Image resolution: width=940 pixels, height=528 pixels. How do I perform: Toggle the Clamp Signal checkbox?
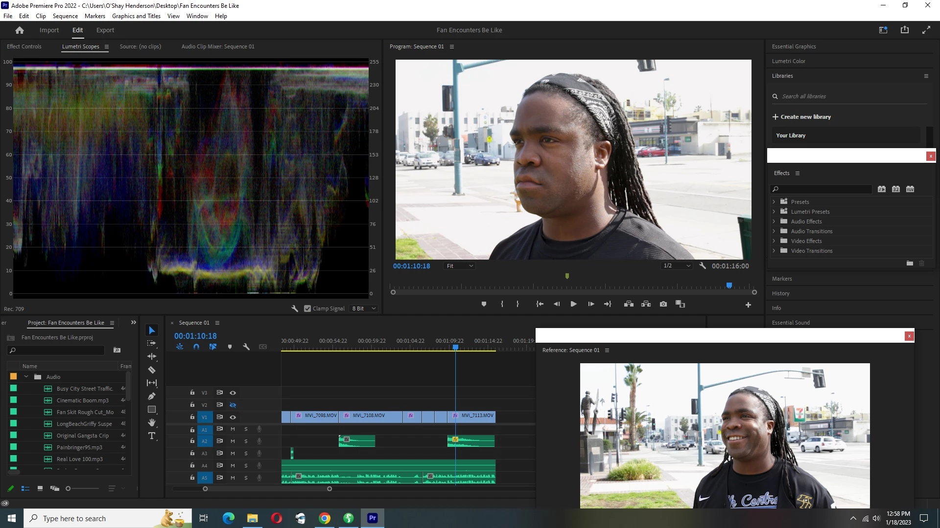pos(307,308)
